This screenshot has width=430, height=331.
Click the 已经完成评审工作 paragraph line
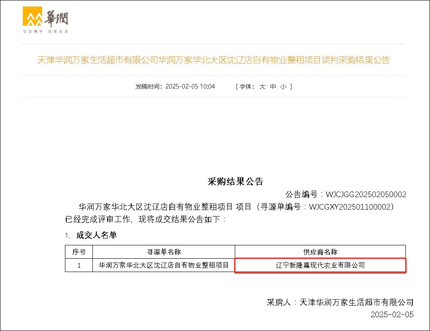pos(145,220)
